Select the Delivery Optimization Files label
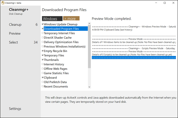 (61, 42)
